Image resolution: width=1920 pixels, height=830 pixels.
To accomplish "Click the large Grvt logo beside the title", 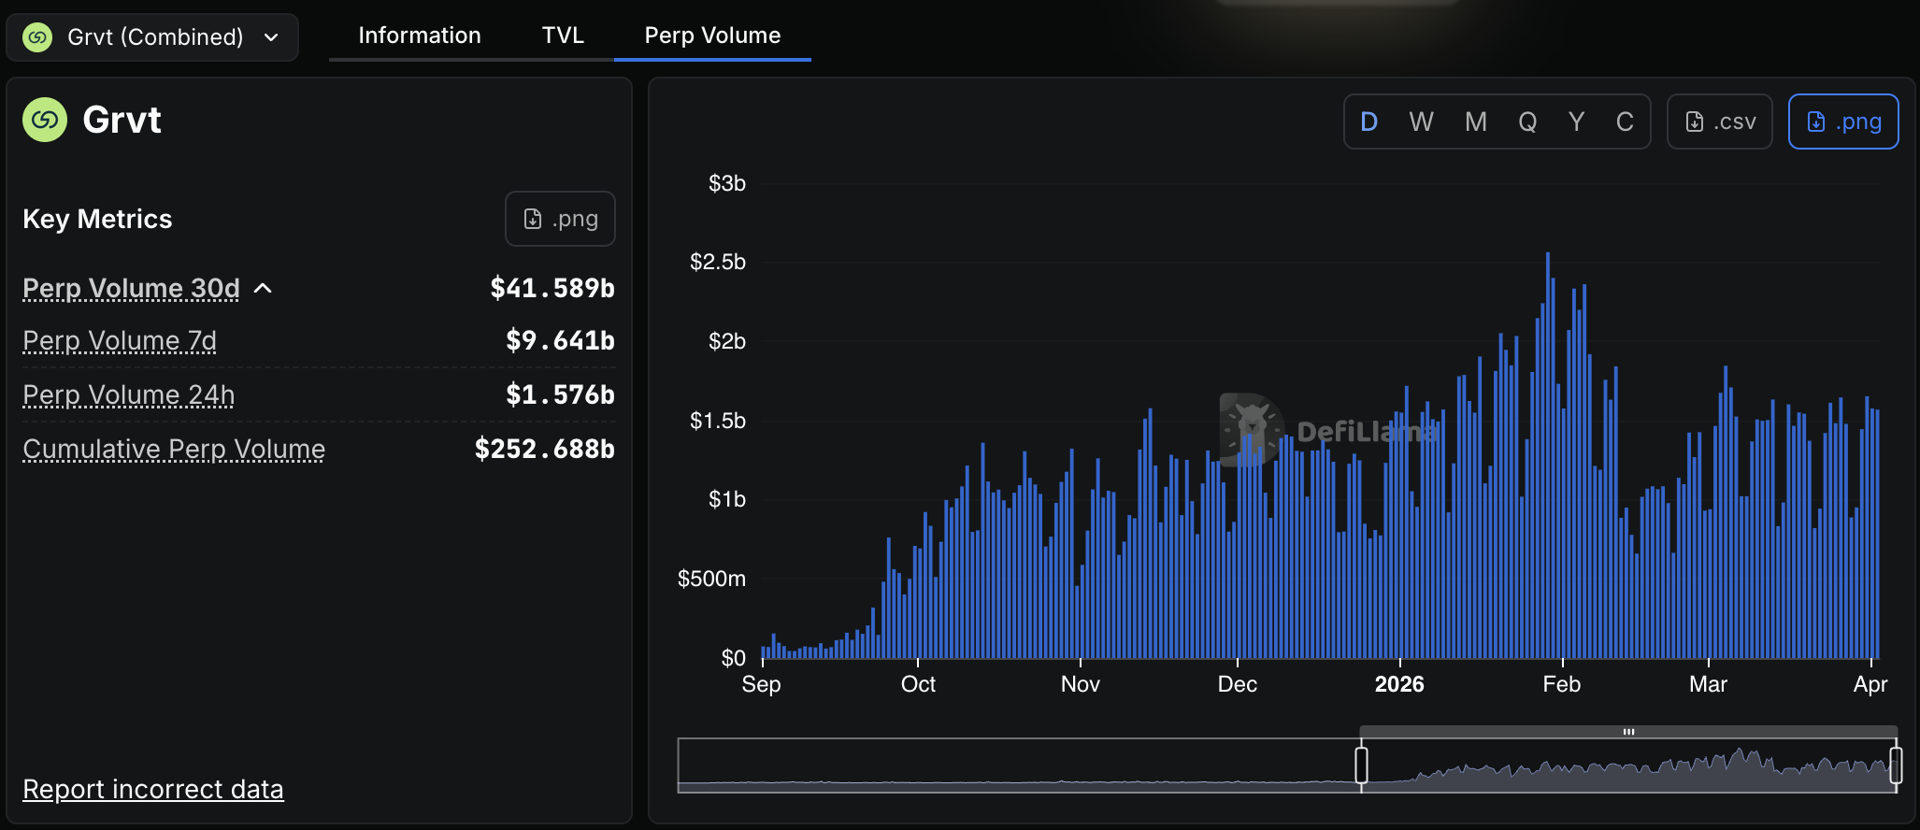I will tap(45, 120).
